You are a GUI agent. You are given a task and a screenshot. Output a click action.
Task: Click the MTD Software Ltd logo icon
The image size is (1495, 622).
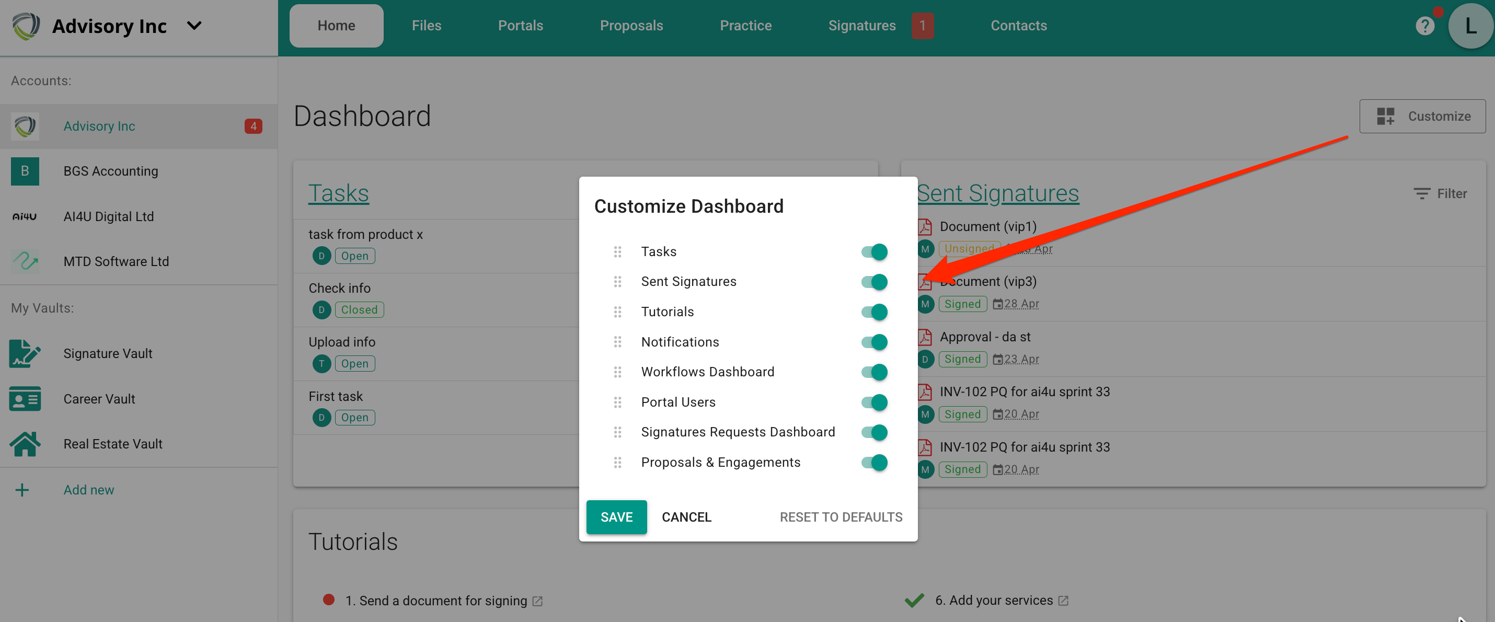coord(25,262)
